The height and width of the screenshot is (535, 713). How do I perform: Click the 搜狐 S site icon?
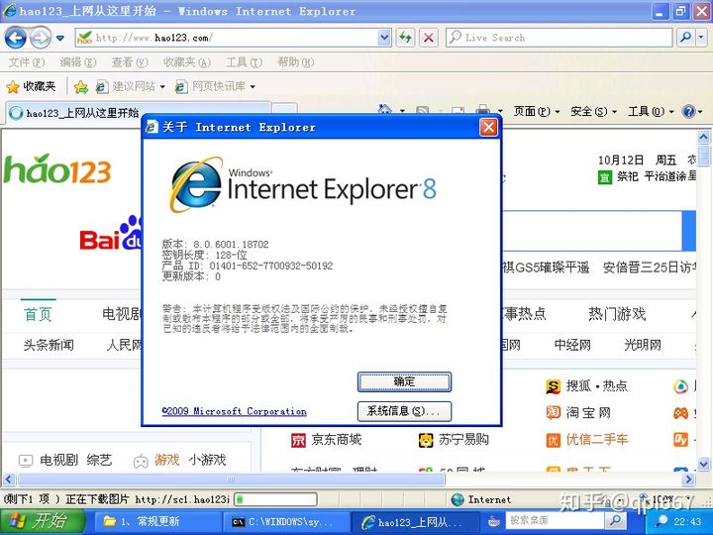tap(554, 386)
